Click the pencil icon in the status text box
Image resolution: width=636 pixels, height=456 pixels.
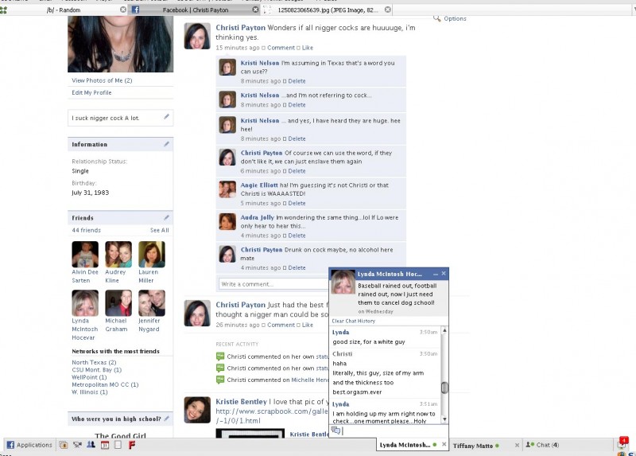point(166,117)
